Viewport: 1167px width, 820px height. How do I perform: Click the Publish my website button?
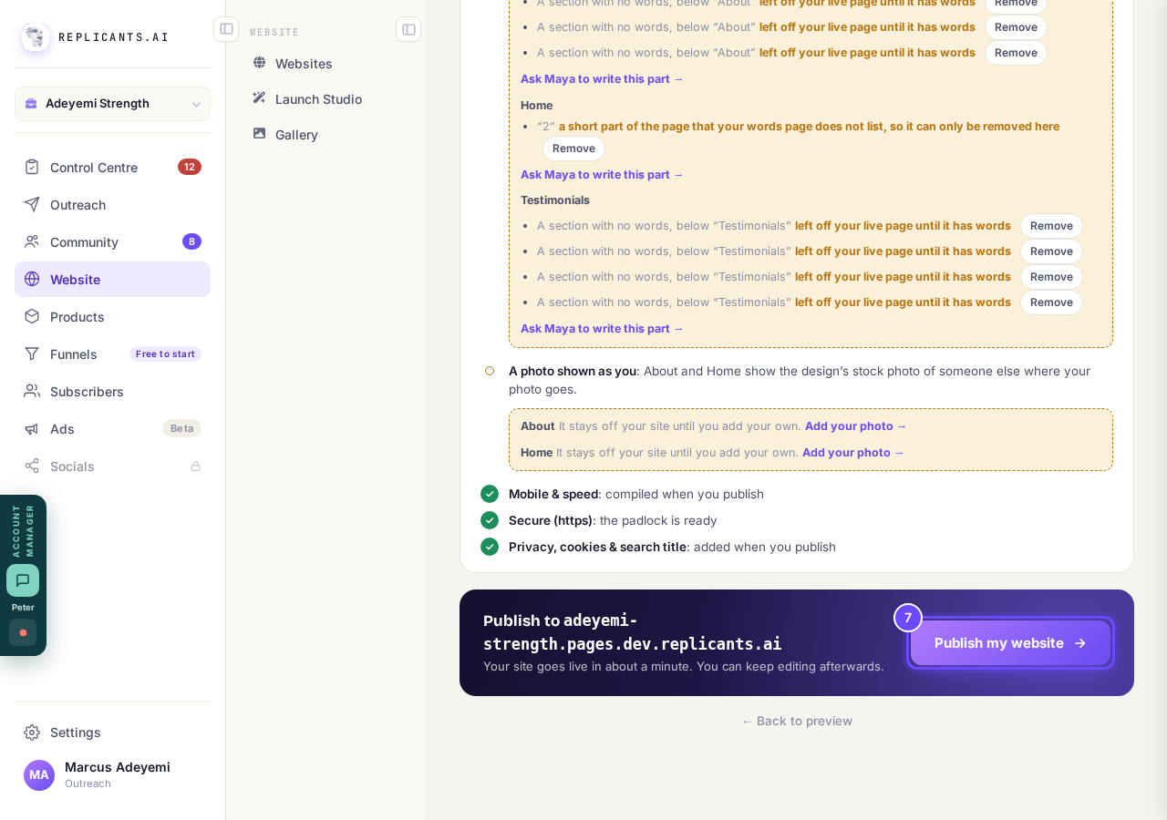click(1010, 643)
